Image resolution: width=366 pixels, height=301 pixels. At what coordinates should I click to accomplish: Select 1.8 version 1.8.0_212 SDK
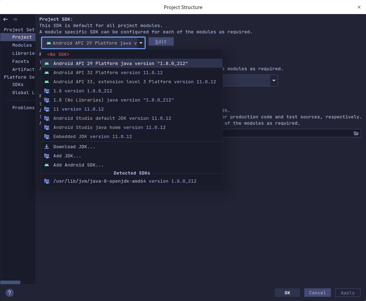point(132,91)
